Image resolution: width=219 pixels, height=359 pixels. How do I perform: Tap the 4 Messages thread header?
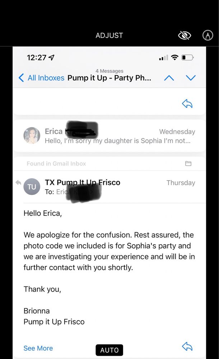pyautogui.click(x=109, y=71)
